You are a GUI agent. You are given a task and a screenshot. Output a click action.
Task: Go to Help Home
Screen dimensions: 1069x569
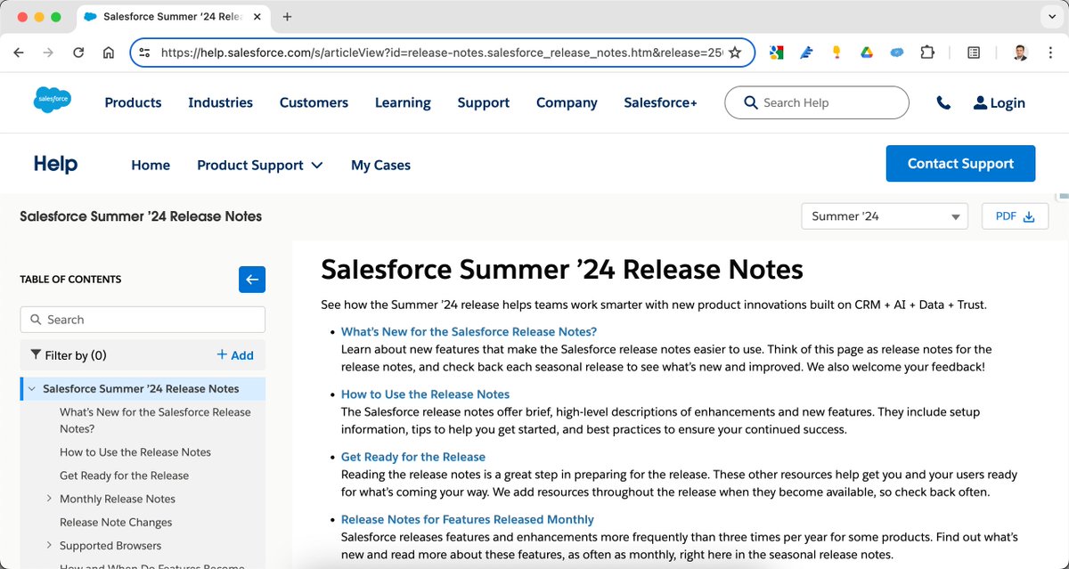(151, 165)
